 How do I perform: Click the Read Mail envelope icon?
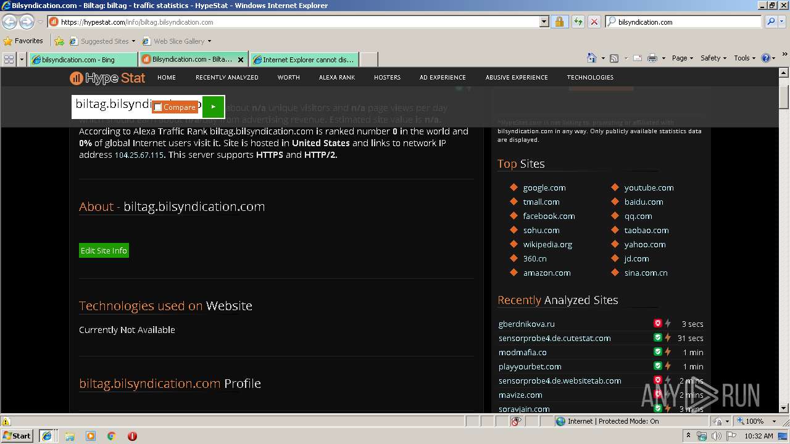636,58
